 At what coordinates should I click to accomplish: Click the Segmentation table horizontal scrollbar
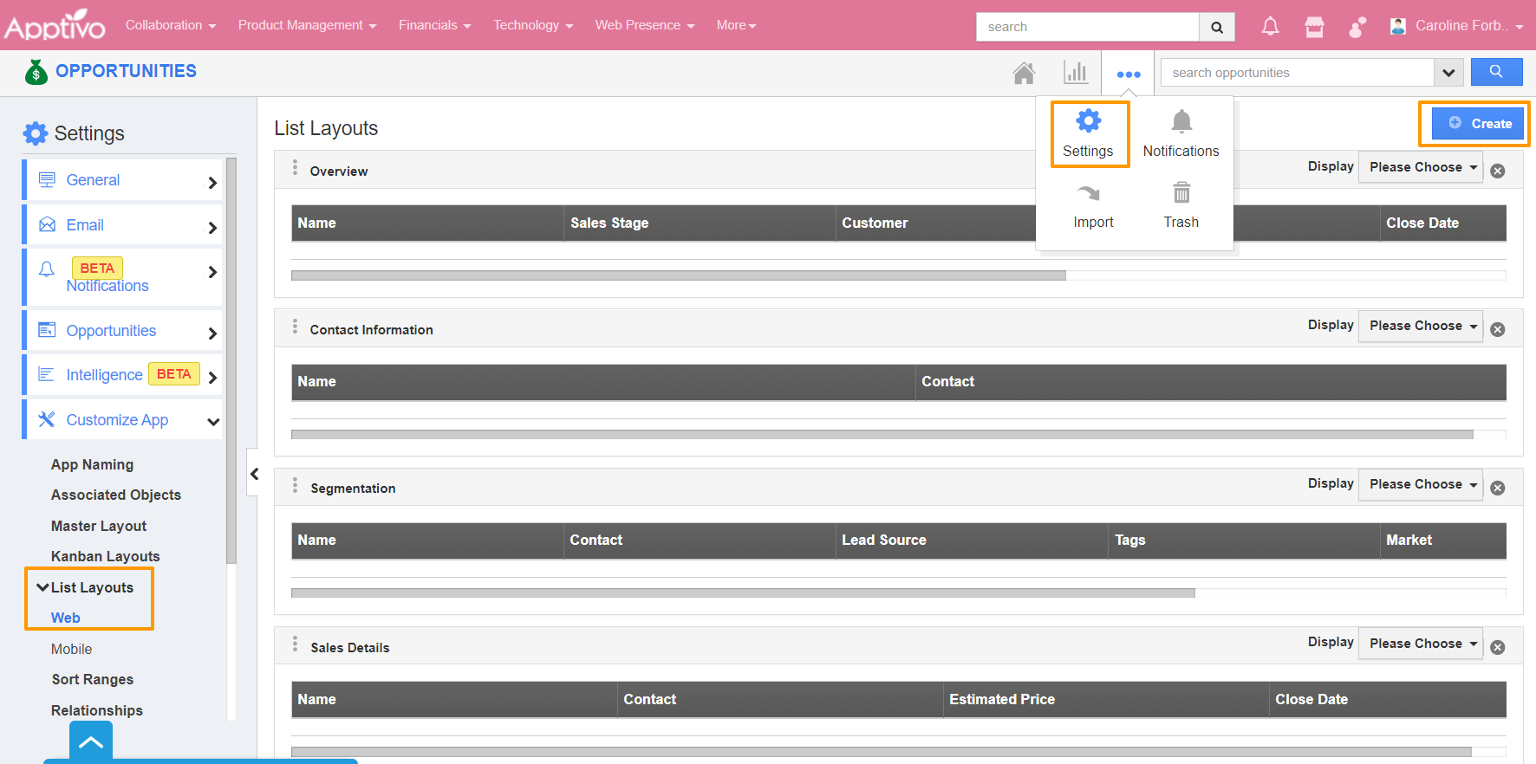click(743, 593)
